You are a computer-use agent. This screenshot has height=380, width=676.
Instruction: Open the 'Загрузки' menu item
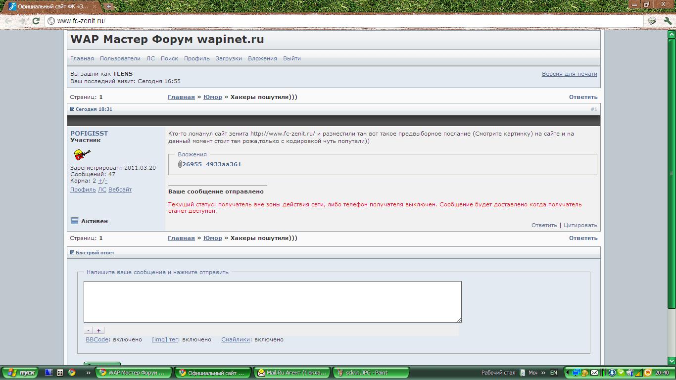[x=229, y=58]
